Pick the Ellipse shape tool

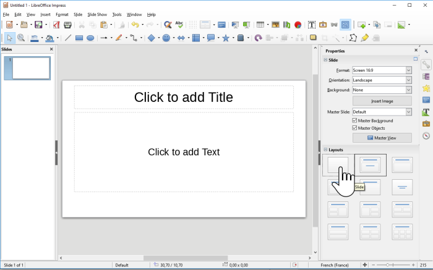tap(90, 38)
